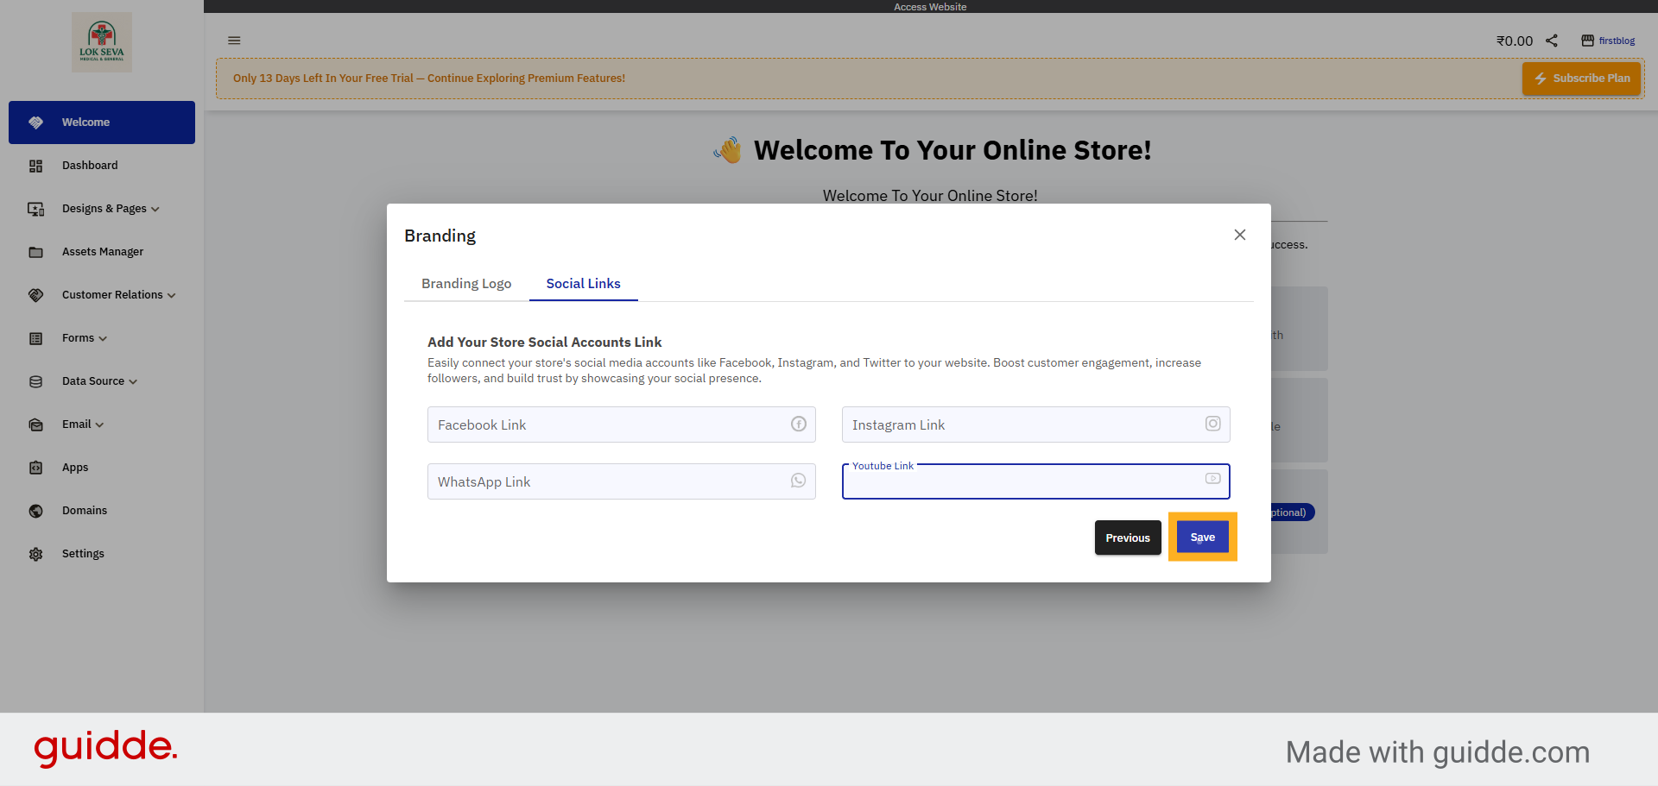Open Forms menu in sidebar
The height and width of the screenshot is (786, 1658).
coord(102,338)
